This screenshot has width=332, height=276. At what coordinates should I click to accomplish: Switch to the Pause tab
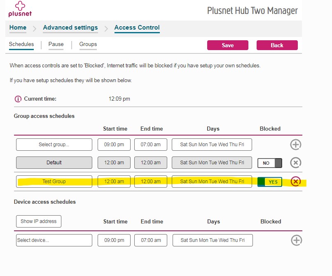56,44
